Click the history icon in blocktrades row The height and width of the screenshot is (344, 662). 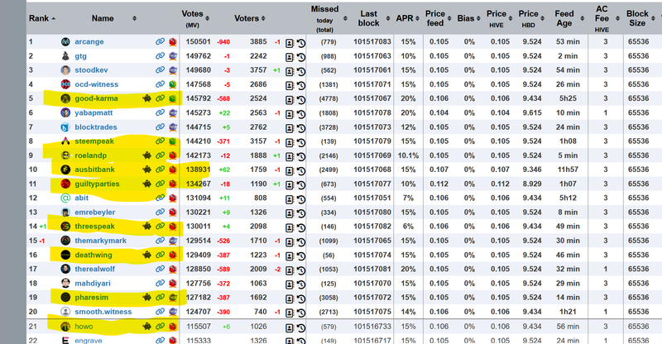(300, 127)
